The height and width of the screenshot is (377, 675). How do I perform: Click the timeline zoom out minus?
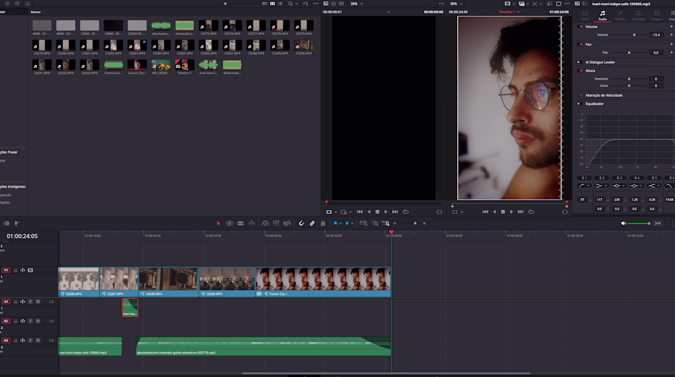coord(395,224)
